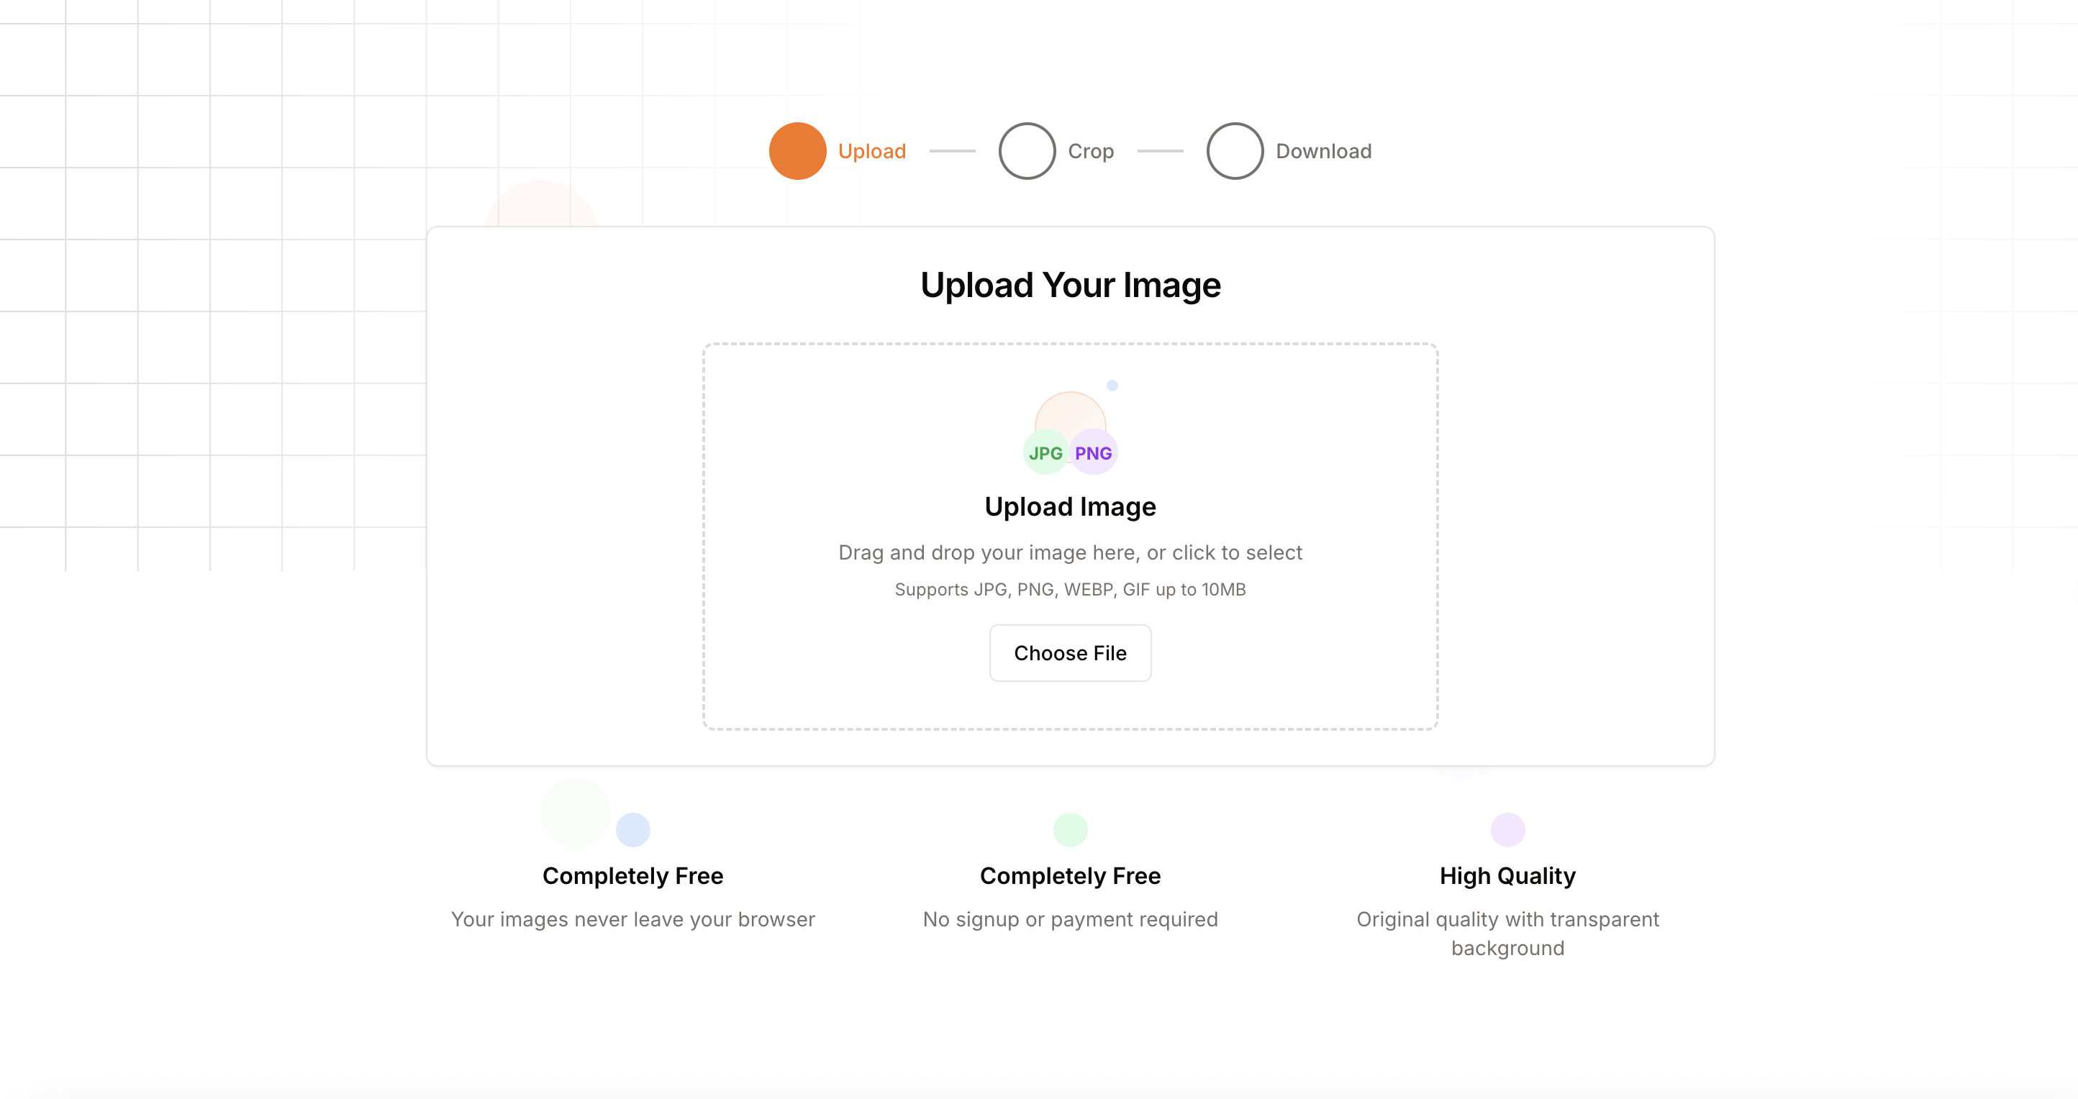Click green icon above 'No signup' feature
The height and width of the screenshot is (1099, 2078).
1070,830
